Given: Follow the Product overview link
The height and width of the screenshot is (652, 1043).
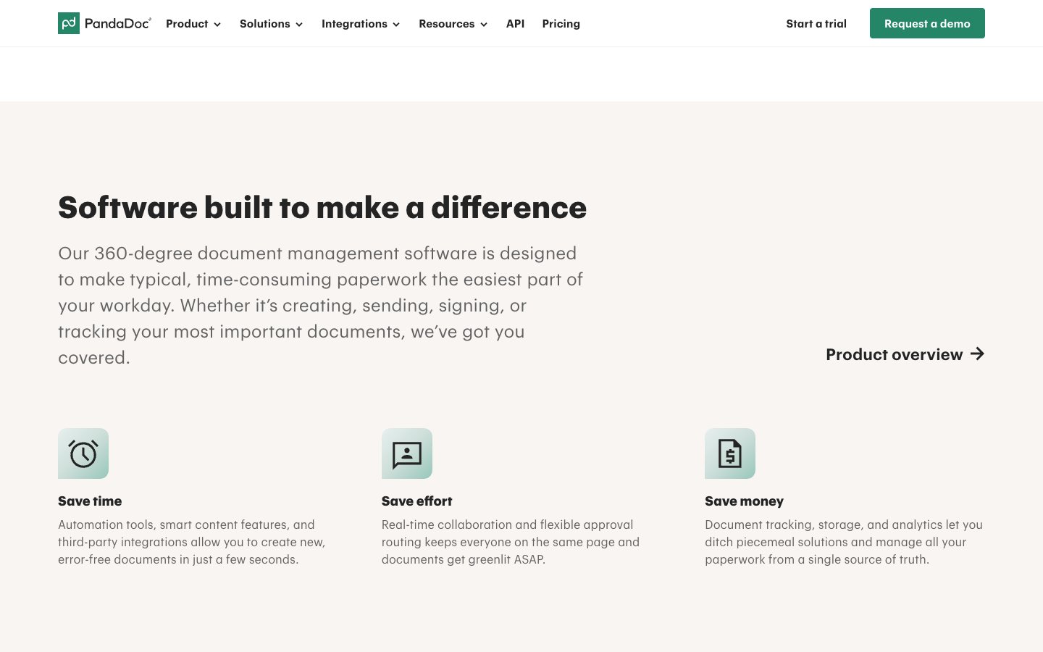Looking at the screenshot, I should pos(894,354).
